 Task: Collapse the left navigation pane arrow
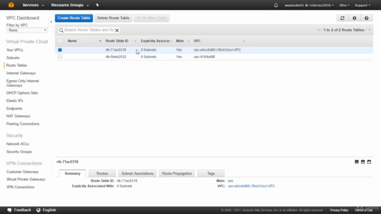pyautogui.click(x=51, y=22)
